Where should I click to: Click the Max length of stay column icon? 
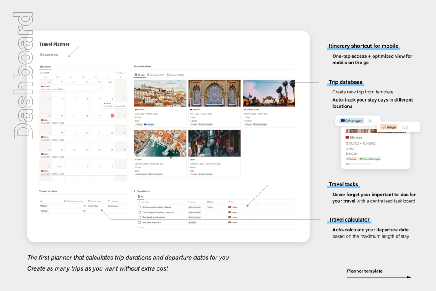65,201
